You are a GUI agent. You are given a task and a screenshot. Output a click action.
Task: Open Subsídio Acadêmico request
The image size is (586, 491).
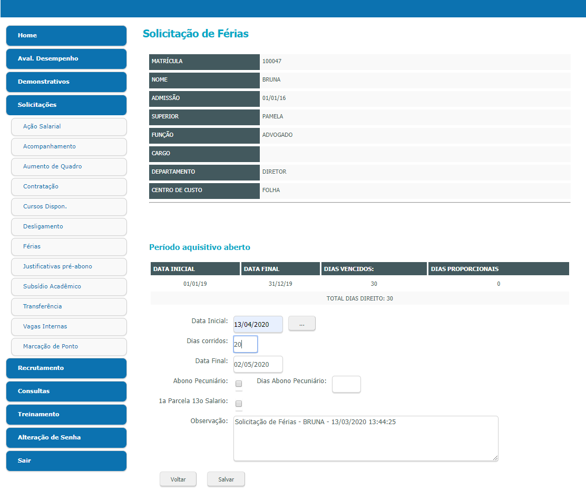pos(69,286)
